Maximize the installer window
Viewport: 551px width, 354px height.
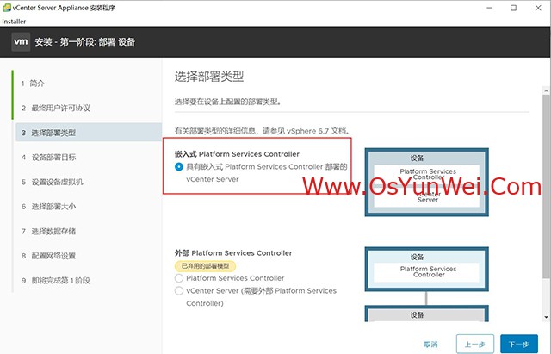pyautogui.click(x=513, y=8)
